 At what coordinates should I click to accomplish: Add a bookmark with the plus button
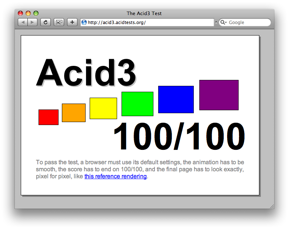[x=72, y=23]
